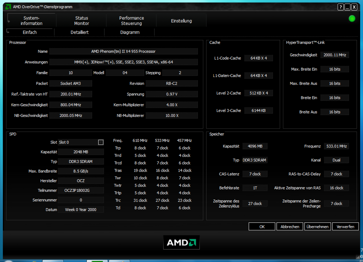Click the Stepping value 2 field
This screenshot has height=262, width=363.
click(x=180, y=73)
